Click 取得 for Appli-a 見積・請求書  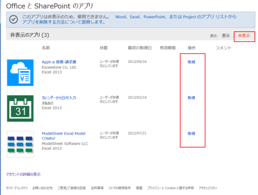[x=191, y=62]
